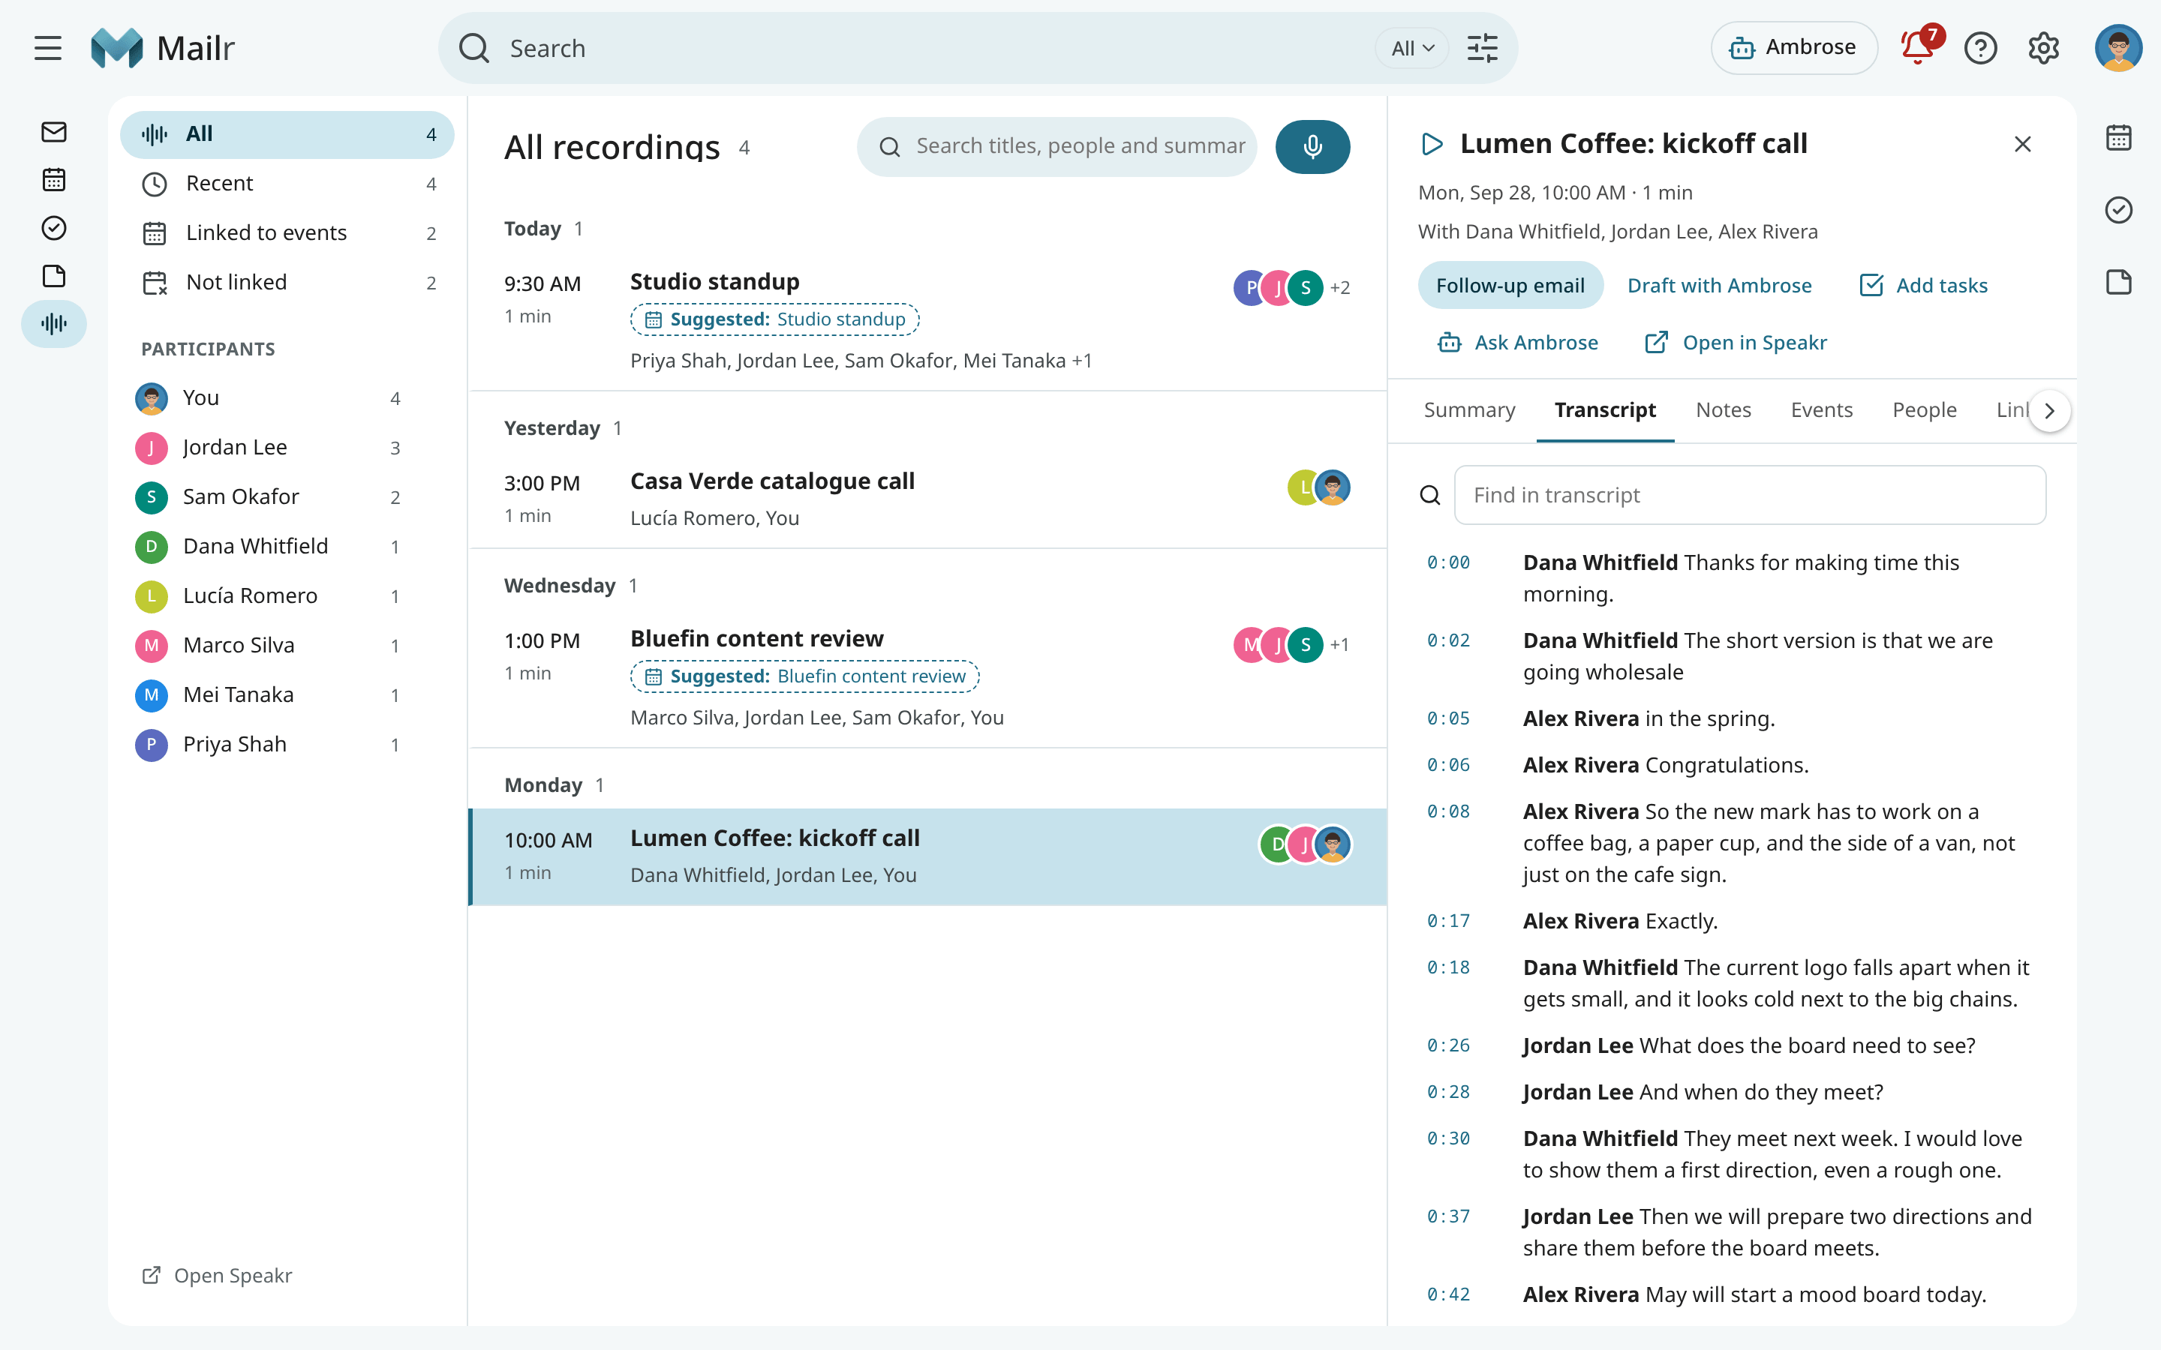Click Ask Ambrose action
The width and height of the screenshot is (2161, 1350).
(x=1518, y=343)
